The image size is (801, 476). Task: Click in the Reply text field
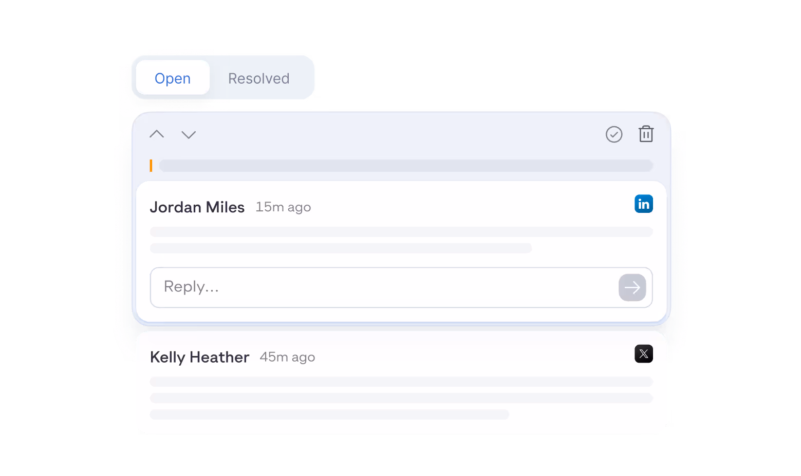pyautogui.click(x=383, y=287)
